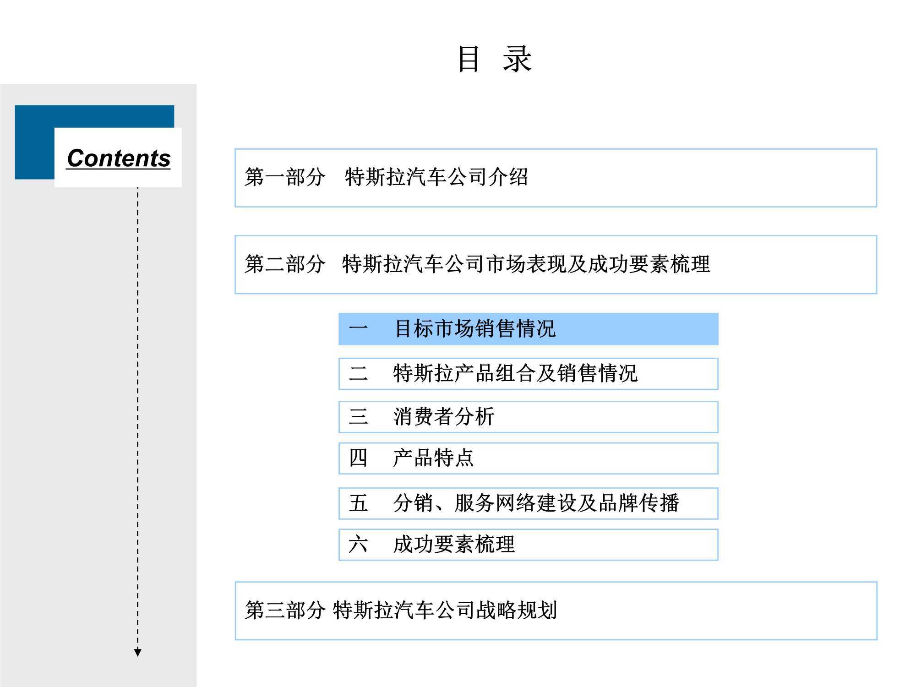Open 第三部分 特斯拉汽车公司战略规划 section box
This screenshot has width=916, height=687.
[x=556, y=611]
